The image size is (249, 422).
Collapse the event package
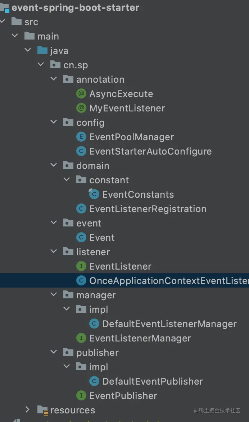[x=53, y=223]
